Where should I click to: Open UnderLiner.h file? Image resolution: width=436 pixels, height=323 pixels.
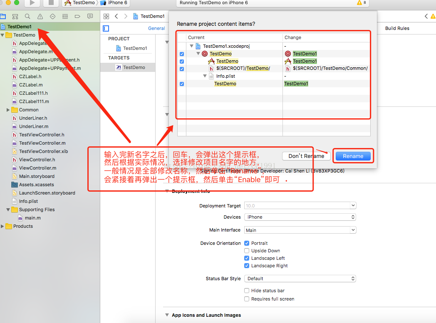click(33, 118)
